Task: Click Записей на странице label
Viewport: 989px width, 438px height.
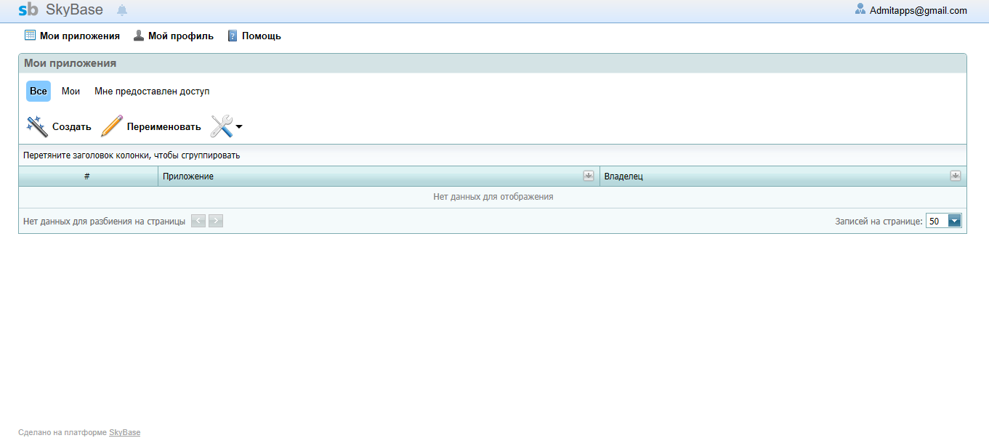Action: (x=879, y=221)
